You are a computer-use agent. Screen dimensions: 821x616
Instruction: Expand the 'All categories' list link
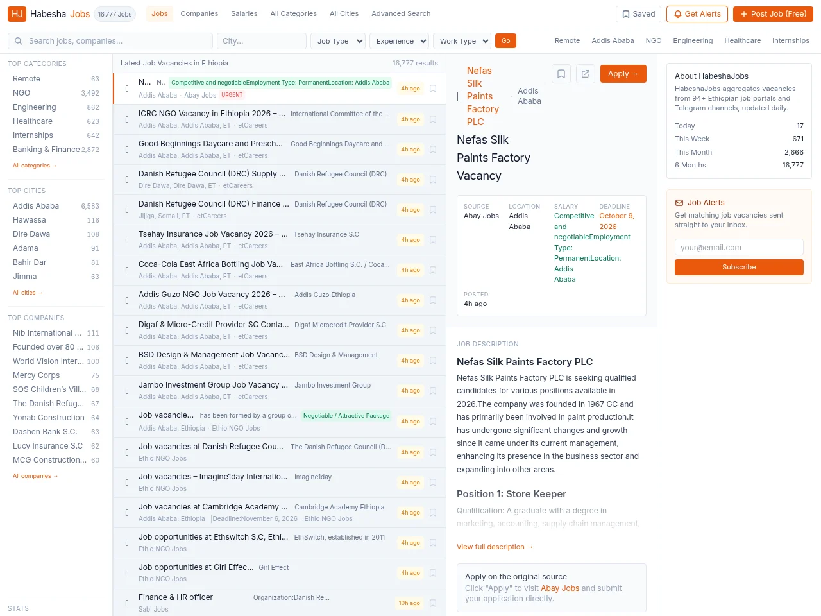pyautogui.click(x=35, y=166)
